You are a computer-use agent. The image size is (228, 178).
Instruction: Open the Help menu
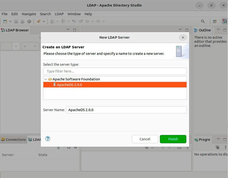88,14
